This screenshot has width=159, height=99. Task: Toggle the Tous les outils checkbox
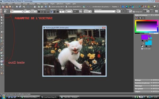tap(142, 49)
